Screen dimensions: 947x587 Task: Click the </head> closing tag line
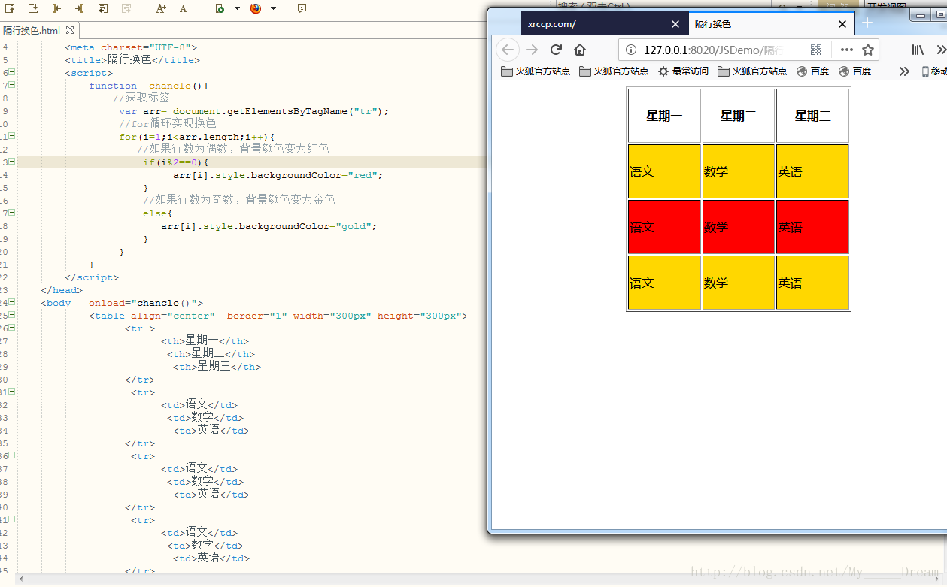(62, 290)
